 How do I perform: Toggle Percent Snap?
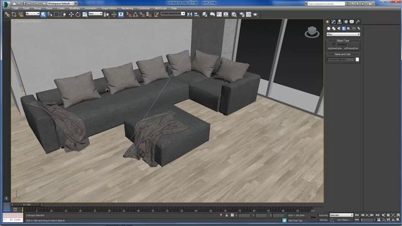tap(142, 14)
